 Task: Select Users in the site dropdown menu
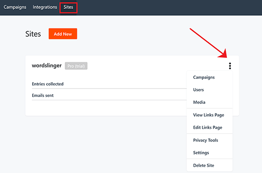[x=199, y=90]
